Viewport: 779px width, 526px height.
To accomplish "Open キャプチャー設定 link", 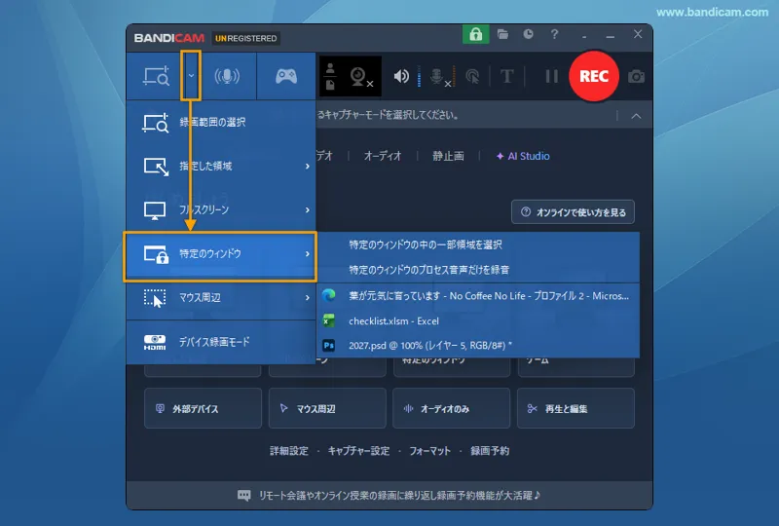I will coord(358,451).
